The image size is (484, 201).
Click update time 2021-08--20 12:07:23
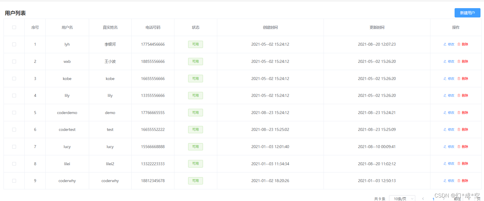(x=377, y=44)
